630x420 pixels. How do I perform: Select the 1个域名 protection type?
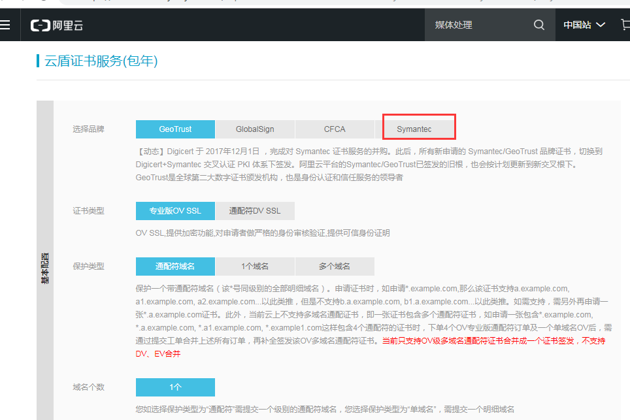(x=255, y=267)
